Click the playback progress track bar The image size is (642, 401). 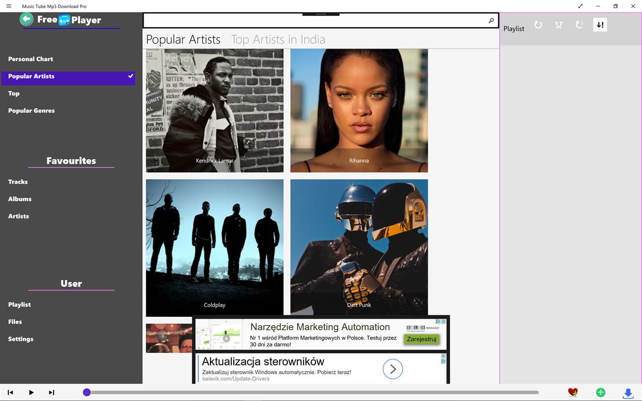312,392
